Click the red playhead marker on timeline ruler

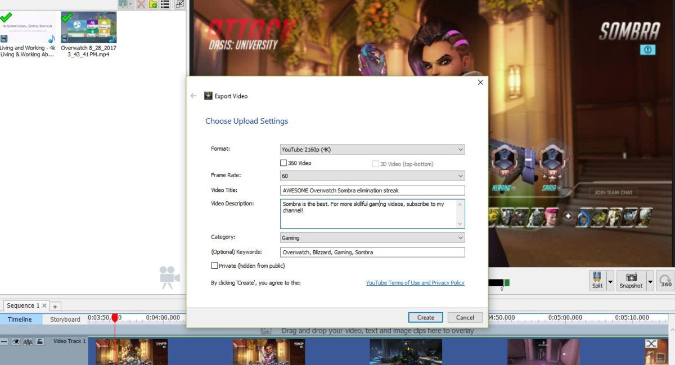click(x=115, y=318)
